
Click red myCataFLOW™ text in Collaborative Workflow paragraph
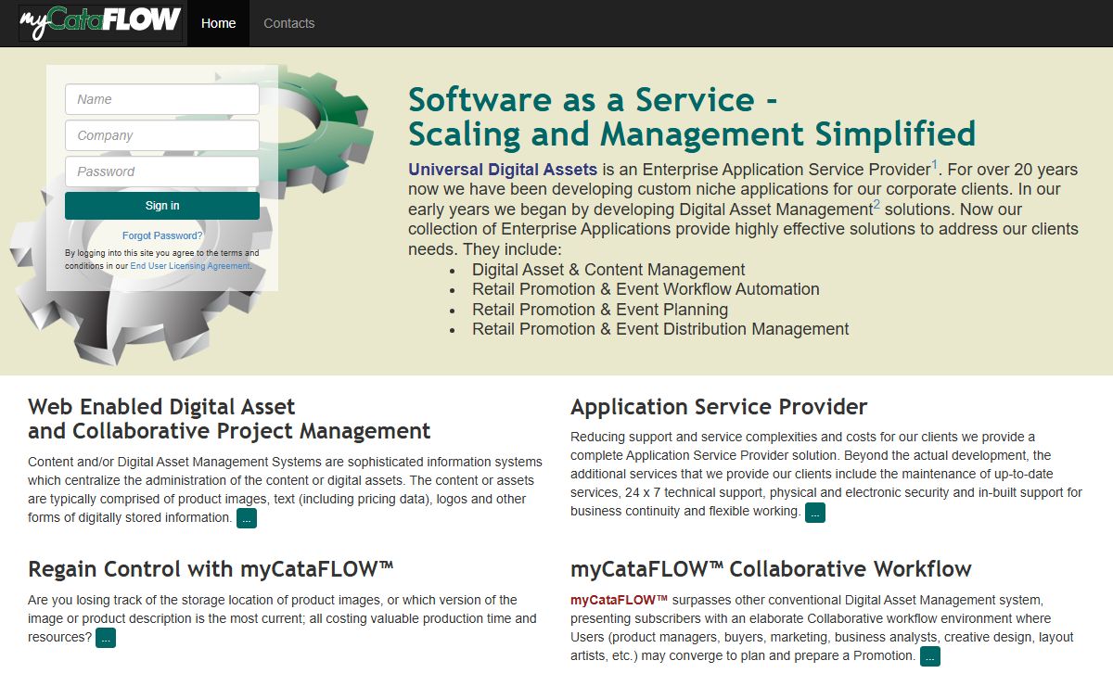pyautogui.click(x=620, y=600)
